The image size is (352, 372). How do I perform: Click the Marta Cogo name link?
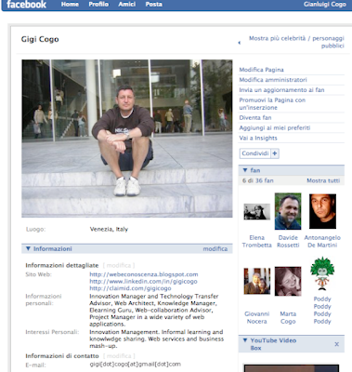pyautogui.click(x=288, y=317)
